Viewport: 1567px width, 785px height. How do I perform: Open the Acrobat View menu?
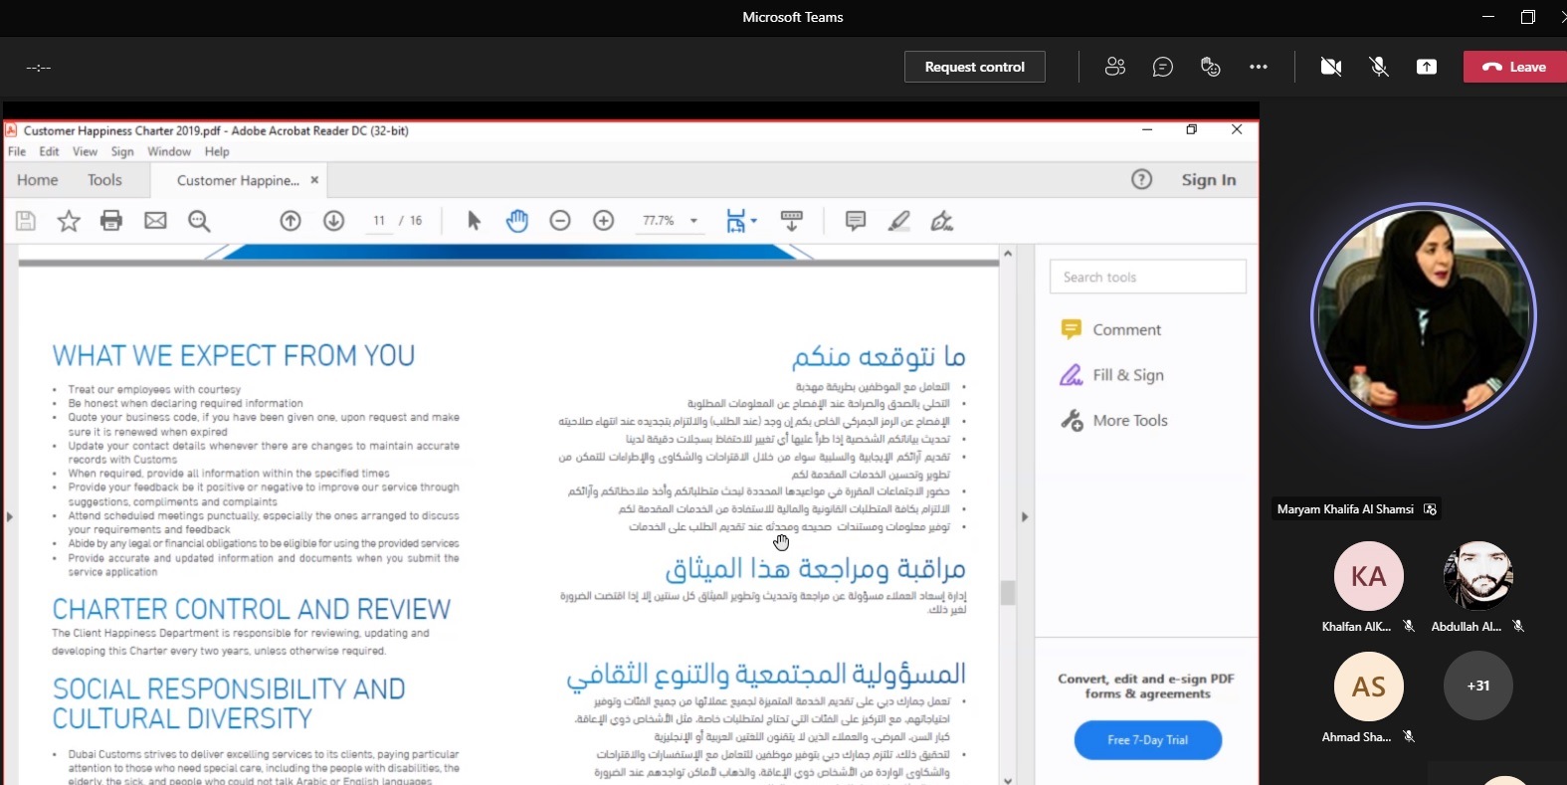click(86, 152)
